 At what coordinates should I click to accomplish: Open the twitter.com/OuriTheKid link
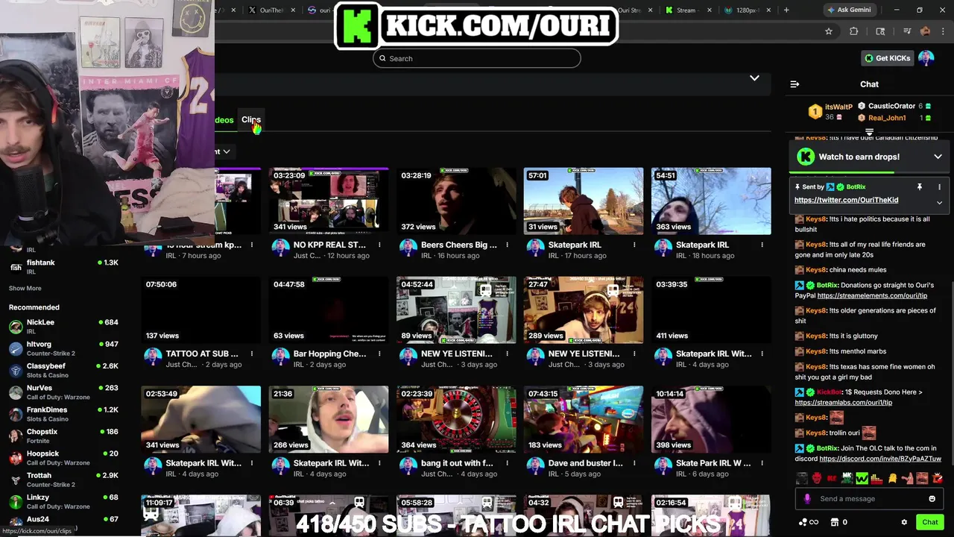tap(846, 200)
